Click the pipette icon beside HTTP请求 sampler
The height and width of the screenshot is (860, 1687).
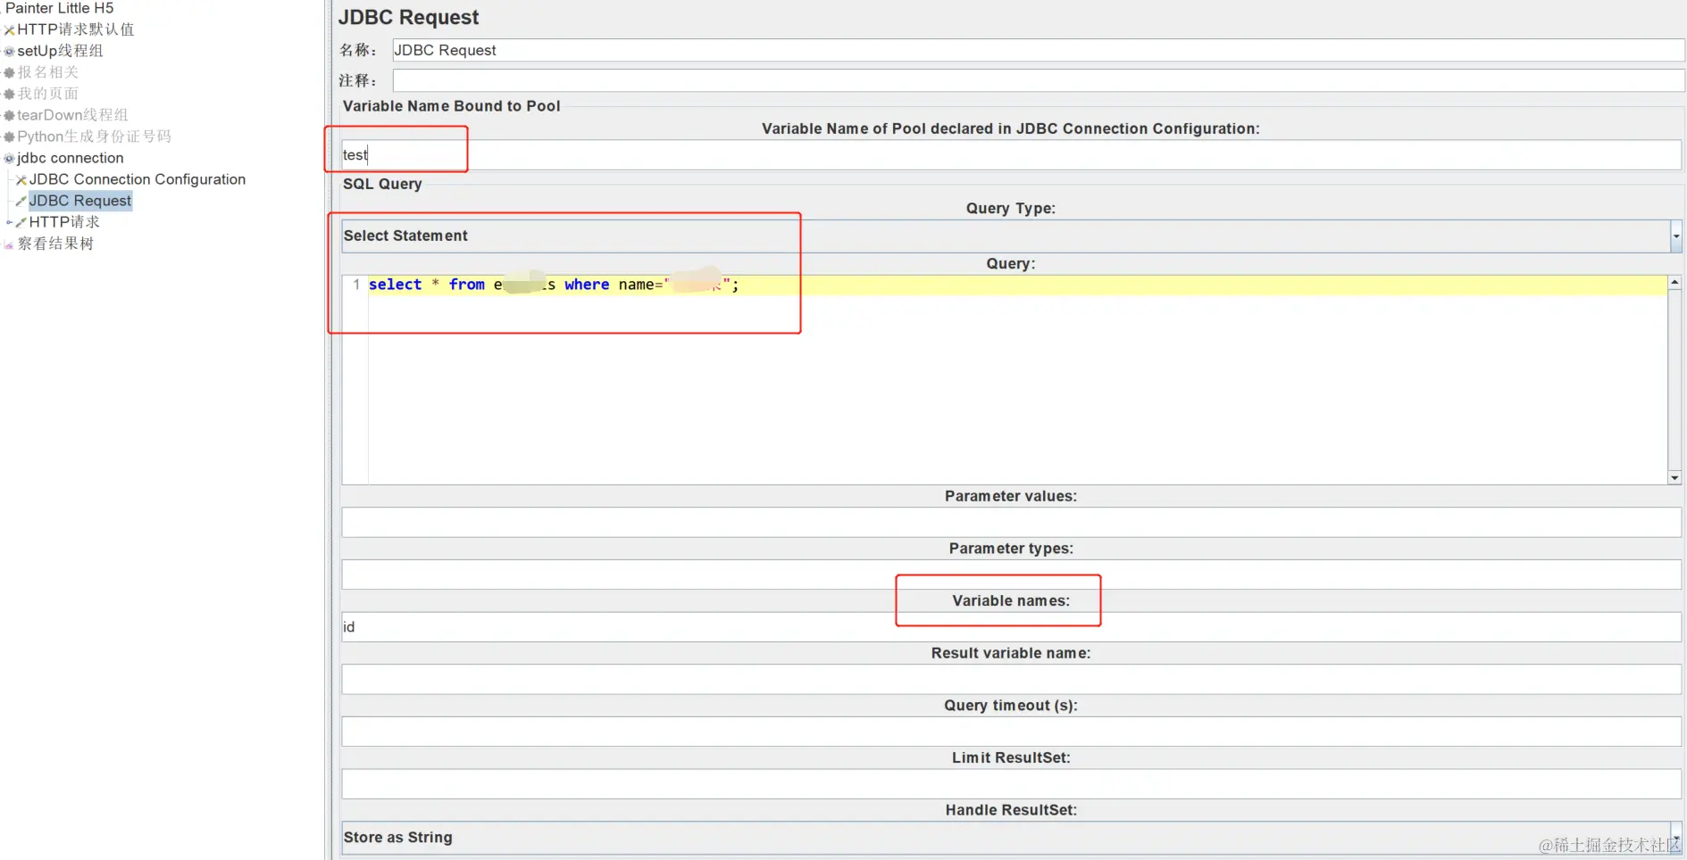(21, 223)
